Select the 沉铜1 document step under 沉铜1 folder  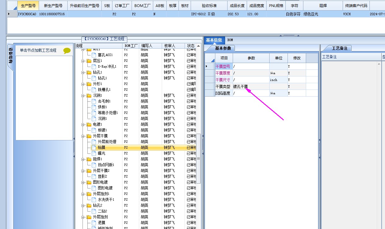pos(102,118)
